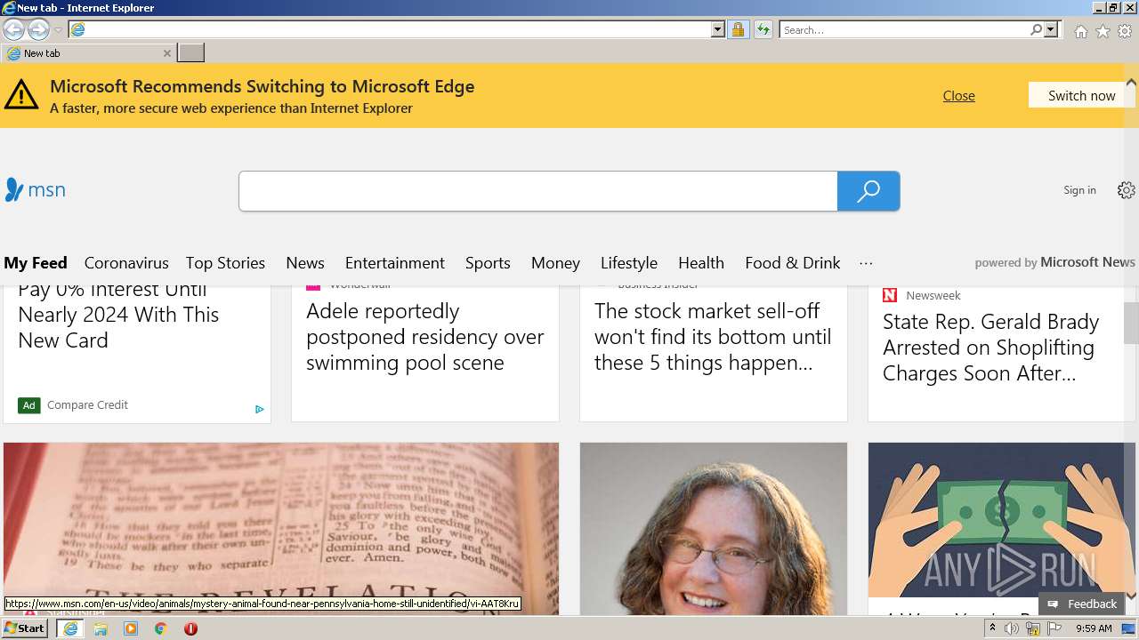Screen dimensions: 1139x640
Task: Click the Switch now button
Action: point(1081,95)
